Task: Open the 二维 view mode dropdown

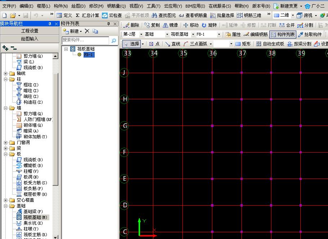Action: tap(293, 15)
